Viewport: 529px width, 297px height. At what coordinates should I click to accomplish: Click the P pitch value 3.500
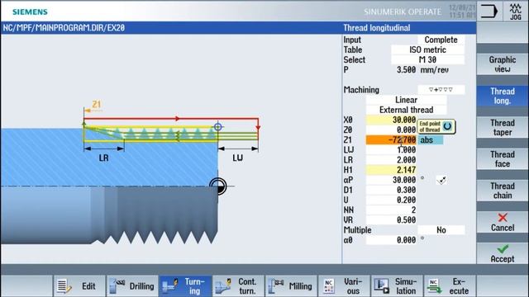tap(406, 69)
